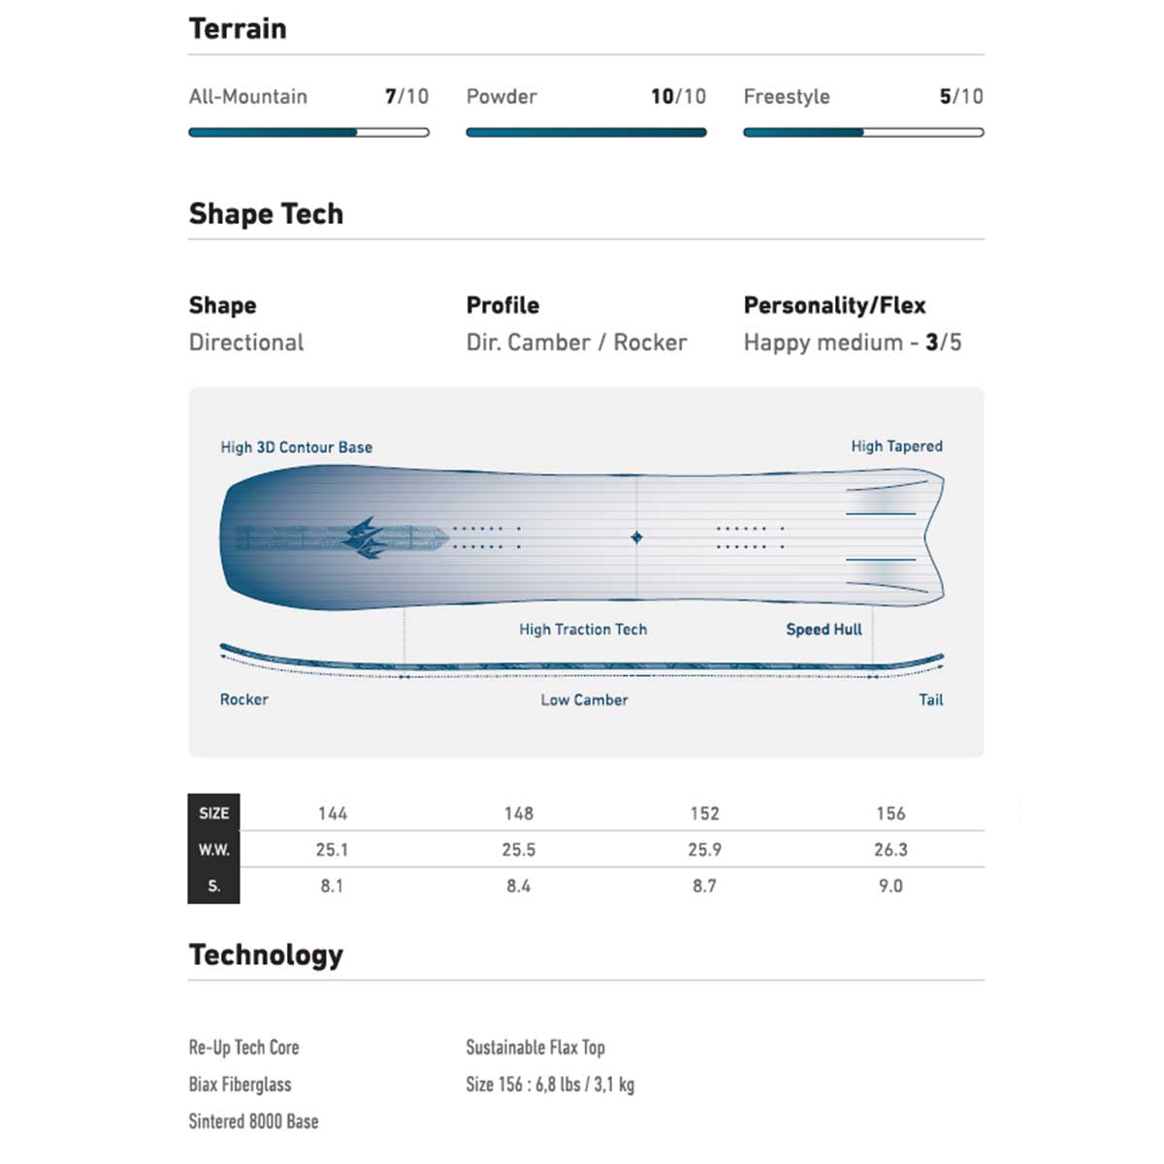Click the High 3D Contour Base label
The width and height of the screenshot is (1164, 1164).
(296, 447)
